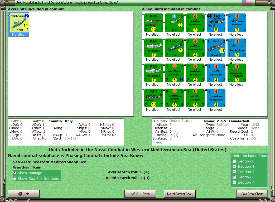This screenshot has width=275, height=202.
Task: Select the BB New York battleship counter
Action: pos(195,23)
